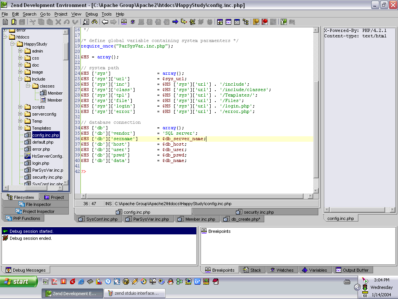
Task: Click the Redo arrow icon
Action: tap(75, 22)
